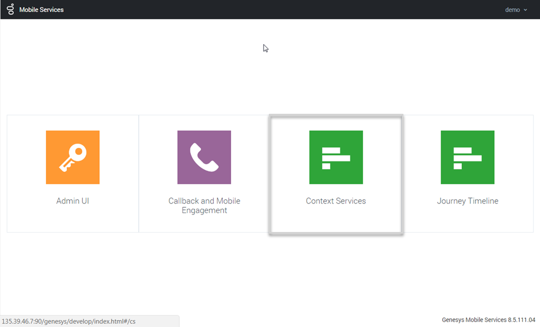Open the orange Admin UI key icon
The height and width of the screenshot is (327, 540).
point(73,157)
